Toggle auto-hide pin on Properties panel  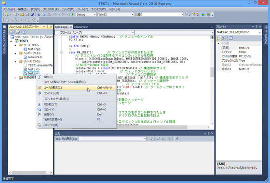pyautogui.click(x=256, y=26)
